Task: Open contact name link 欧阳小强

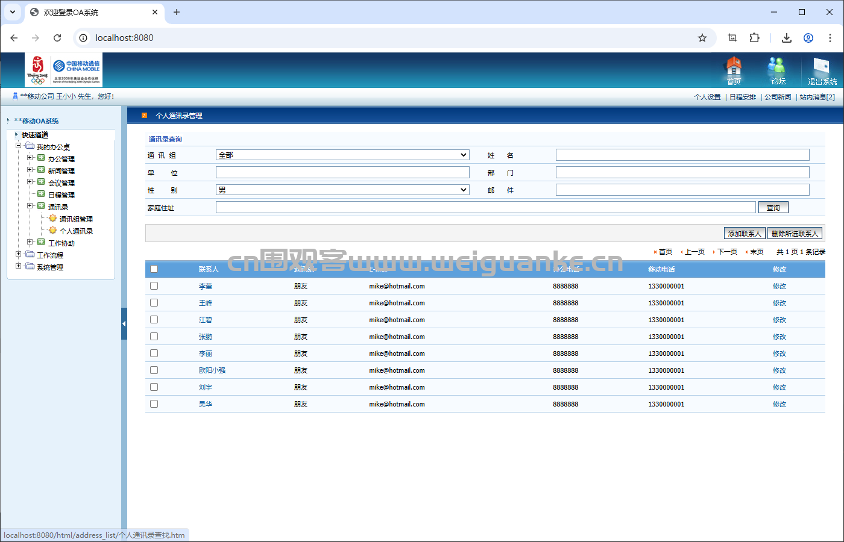Action: click(x=212, y=370)
